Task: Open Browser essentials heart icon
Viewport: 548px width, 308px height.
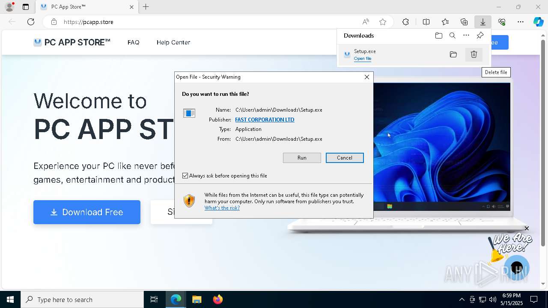Action: point(502,22)
